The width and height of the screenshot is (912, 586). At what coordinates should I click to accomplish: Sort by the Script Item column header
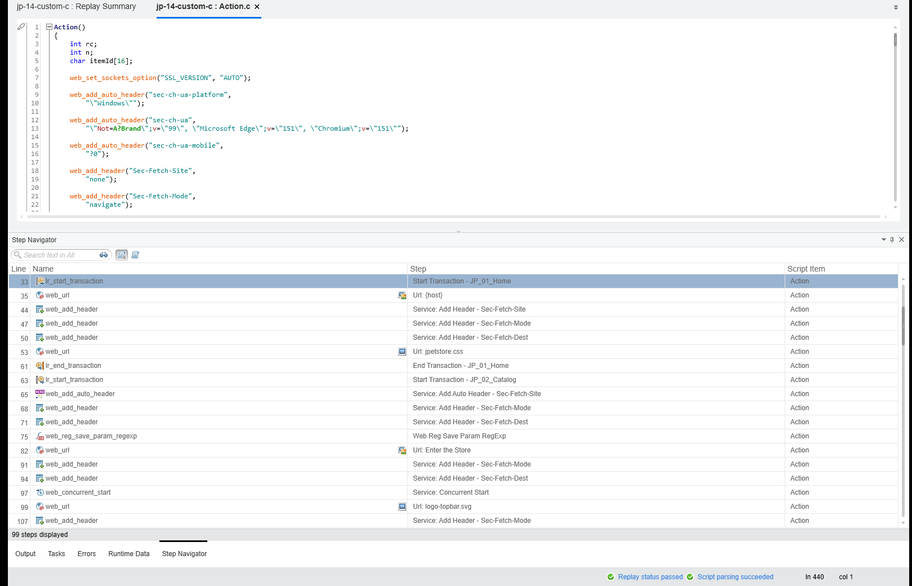(x=842, y=269)
